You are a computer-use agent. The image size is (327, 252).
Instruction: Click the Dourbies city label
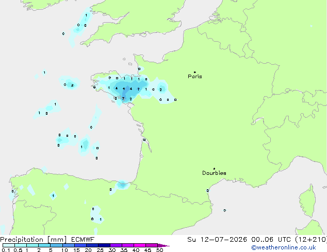pos(214,173)
